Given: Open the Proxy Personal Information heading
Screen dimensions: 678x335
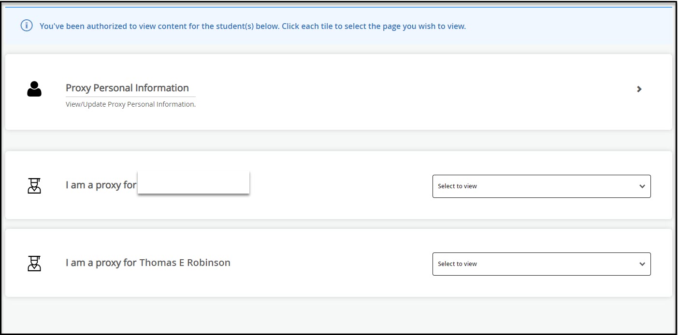Looking at the screenshot, I should click(x=127, y=88).
